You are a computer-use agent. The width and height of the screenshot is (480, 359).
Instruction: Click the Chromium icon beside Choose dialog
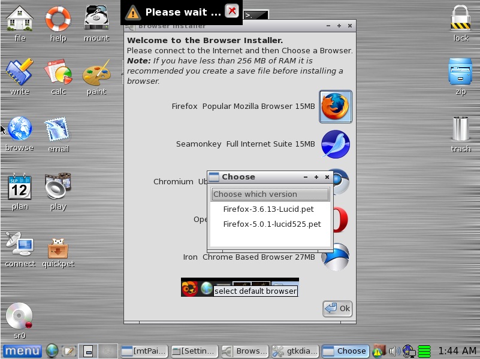[340, 182]
